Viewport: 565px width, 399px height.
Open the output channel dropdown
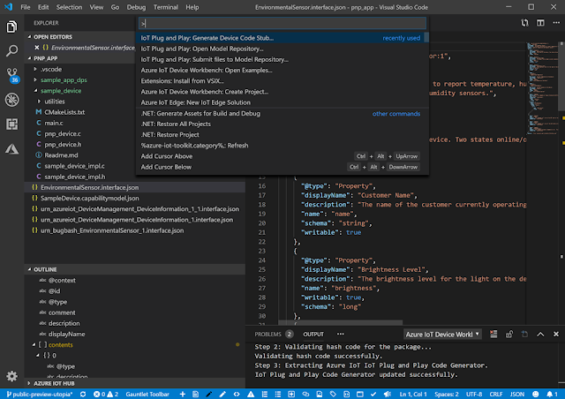tap(441, 335)
